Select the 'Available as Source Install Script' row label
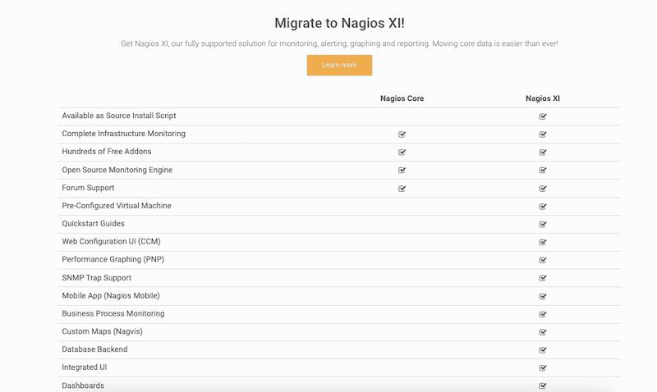Image resolution: width=657 pixels, height=392 pixels. pyautogui.click(x=119, y=116)
